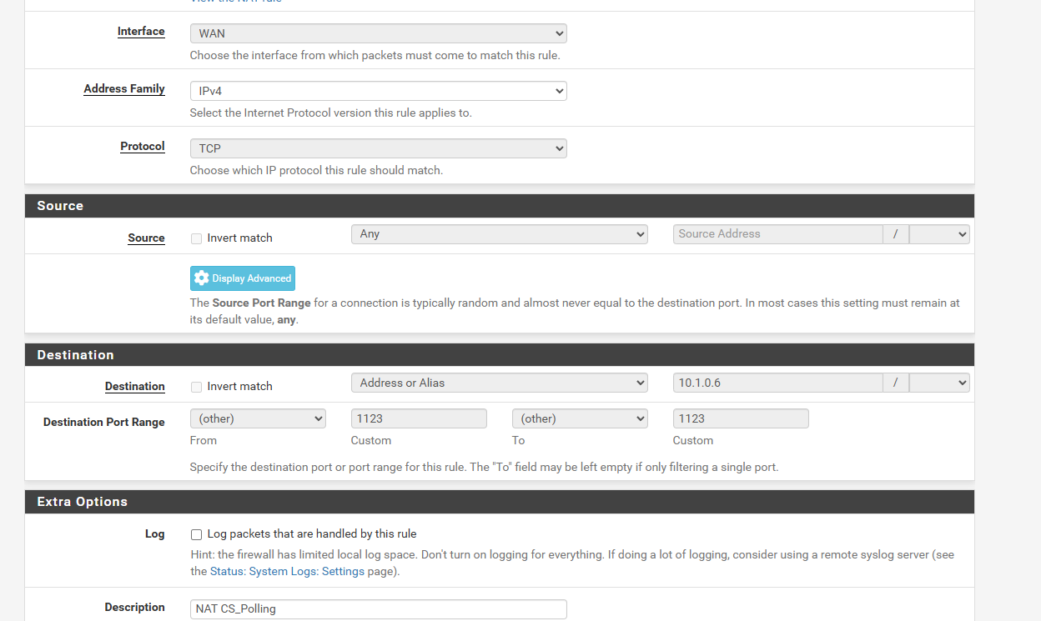Screen dimensions: 1041x621
Task: Click the Description field NAT CS_Polling
Action: point(378,609)
